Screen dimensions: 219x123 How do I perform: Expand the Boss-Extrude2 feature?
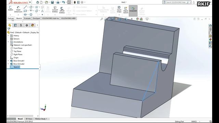point(8,64)
